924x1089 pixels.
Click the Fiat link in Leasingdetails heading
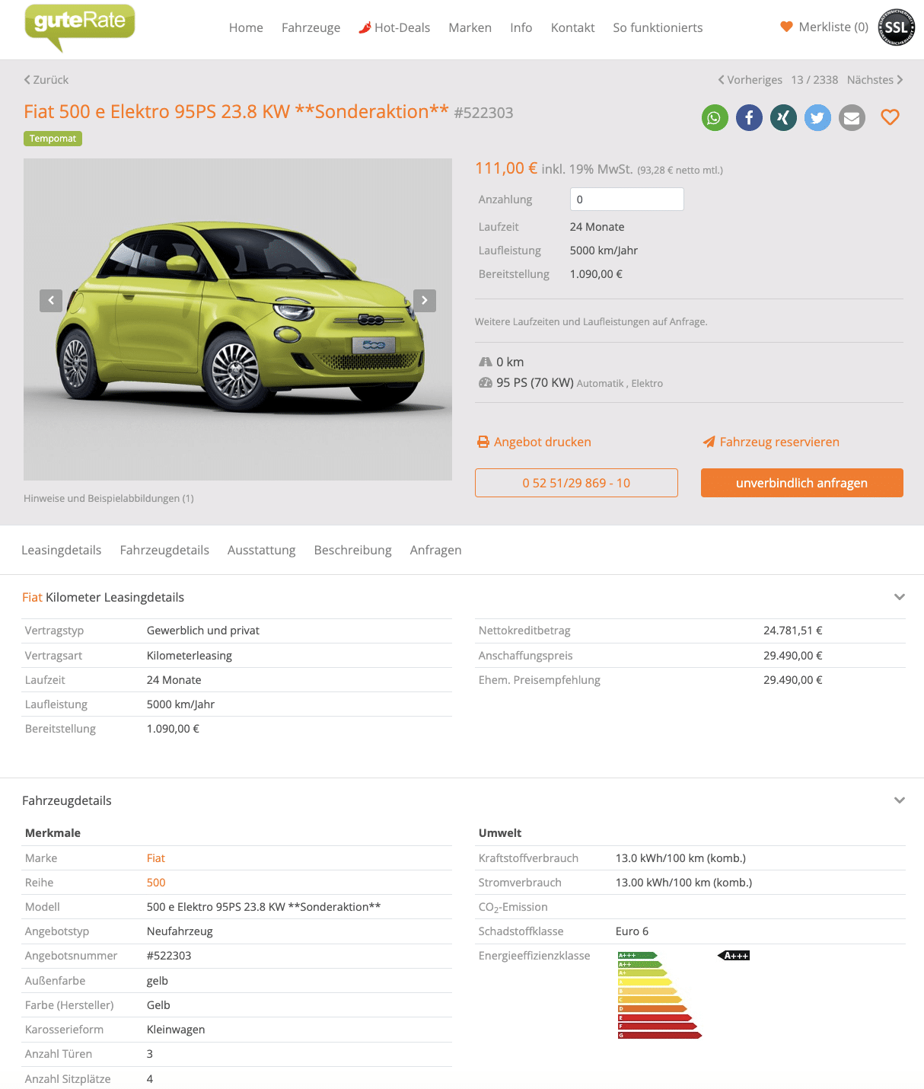pyautogui.click(x=32, y=597)
